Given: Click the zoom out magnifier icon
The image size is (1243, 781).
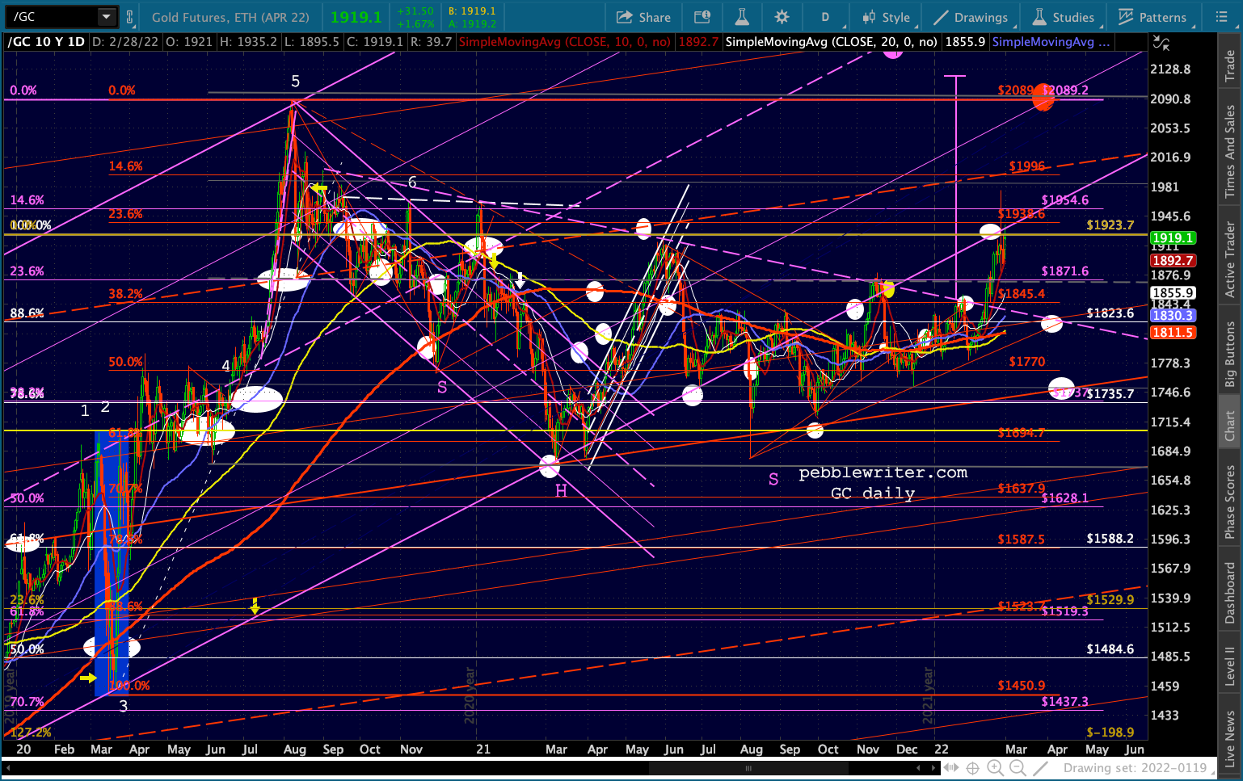Looking at the screenshot, I should tap(1018, 768).
